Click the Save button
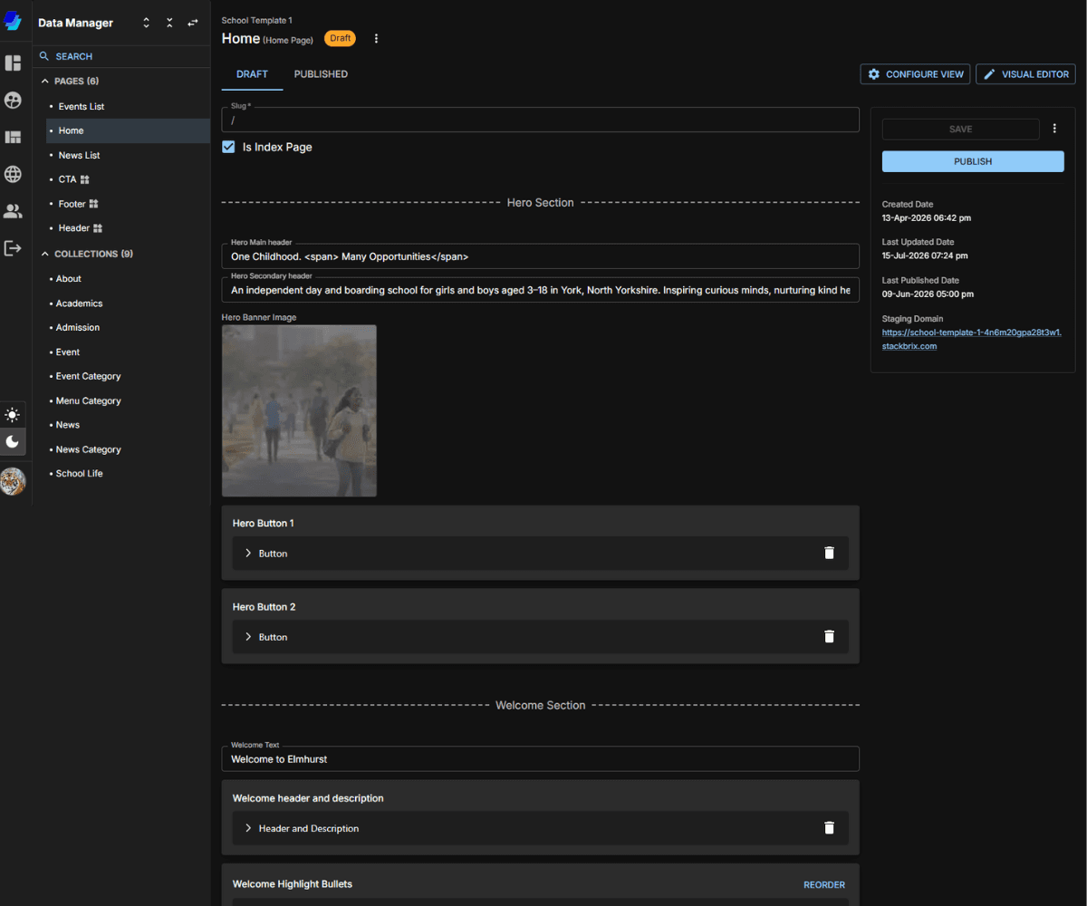This screenshot has width=1087, height=906. tap(961, 129)
